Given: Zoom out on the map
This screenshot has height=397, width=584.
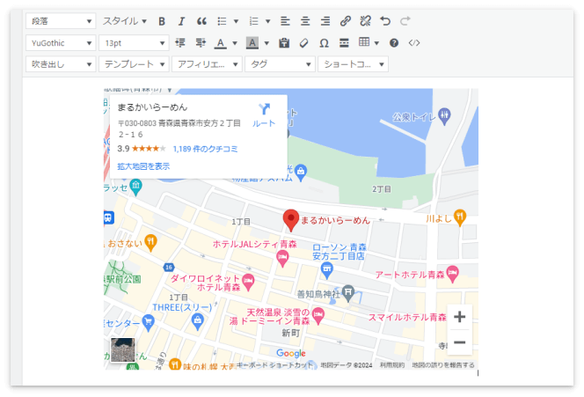Looking at the screenshot, I should click(460, 342).
